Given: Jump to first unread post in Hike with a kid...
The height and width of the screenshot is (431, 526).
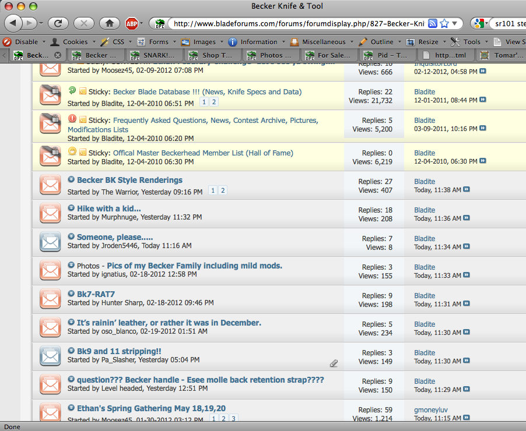Looking at the screenshot, I should 71,208.
